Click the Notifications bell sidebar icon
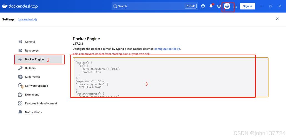The image size is (286, 138). (x=20, y=112)
